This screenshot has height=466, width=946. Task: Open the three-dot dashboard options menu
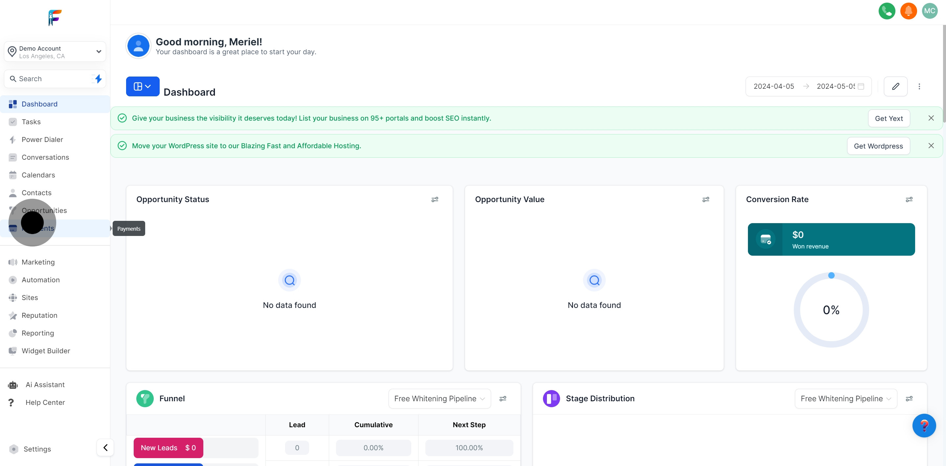coord(919,86)
